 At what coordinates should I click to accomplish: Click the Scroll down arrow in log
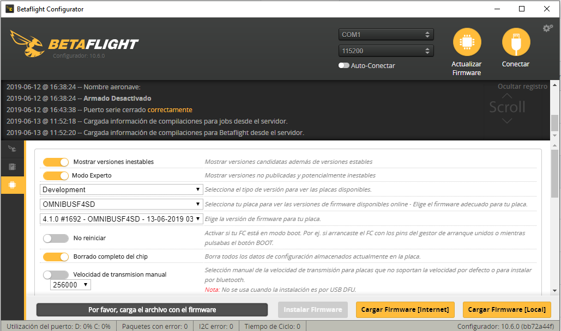[506, 121]
